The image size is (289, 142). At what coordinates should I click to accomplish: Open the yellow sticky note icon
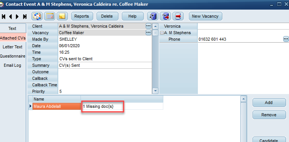click(x=62, y=16)
